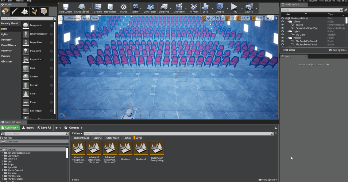The height and width of the screenshot is (182, 348).
Task: Select the Lights category in Modes panel
Action: (4, 34)
